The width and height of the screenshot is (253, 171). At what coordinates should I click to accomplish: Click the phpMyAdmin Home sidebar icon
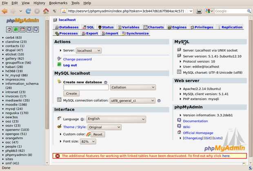coord(9,29)
